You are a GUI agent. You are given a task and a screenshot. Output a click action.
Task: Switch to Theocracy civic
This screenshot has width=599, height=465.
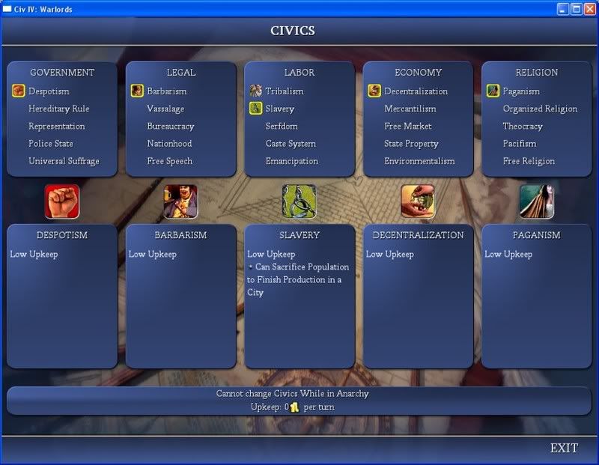[523, 127]
